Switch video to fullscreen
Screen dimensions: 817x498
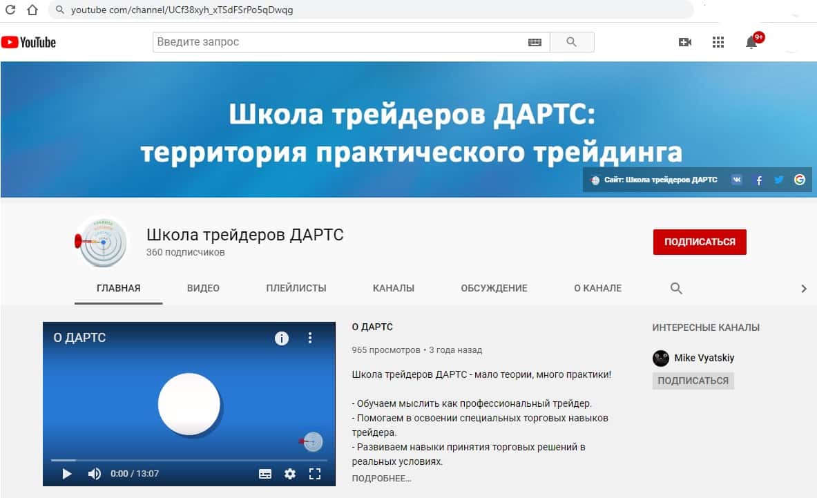[315, 474]
